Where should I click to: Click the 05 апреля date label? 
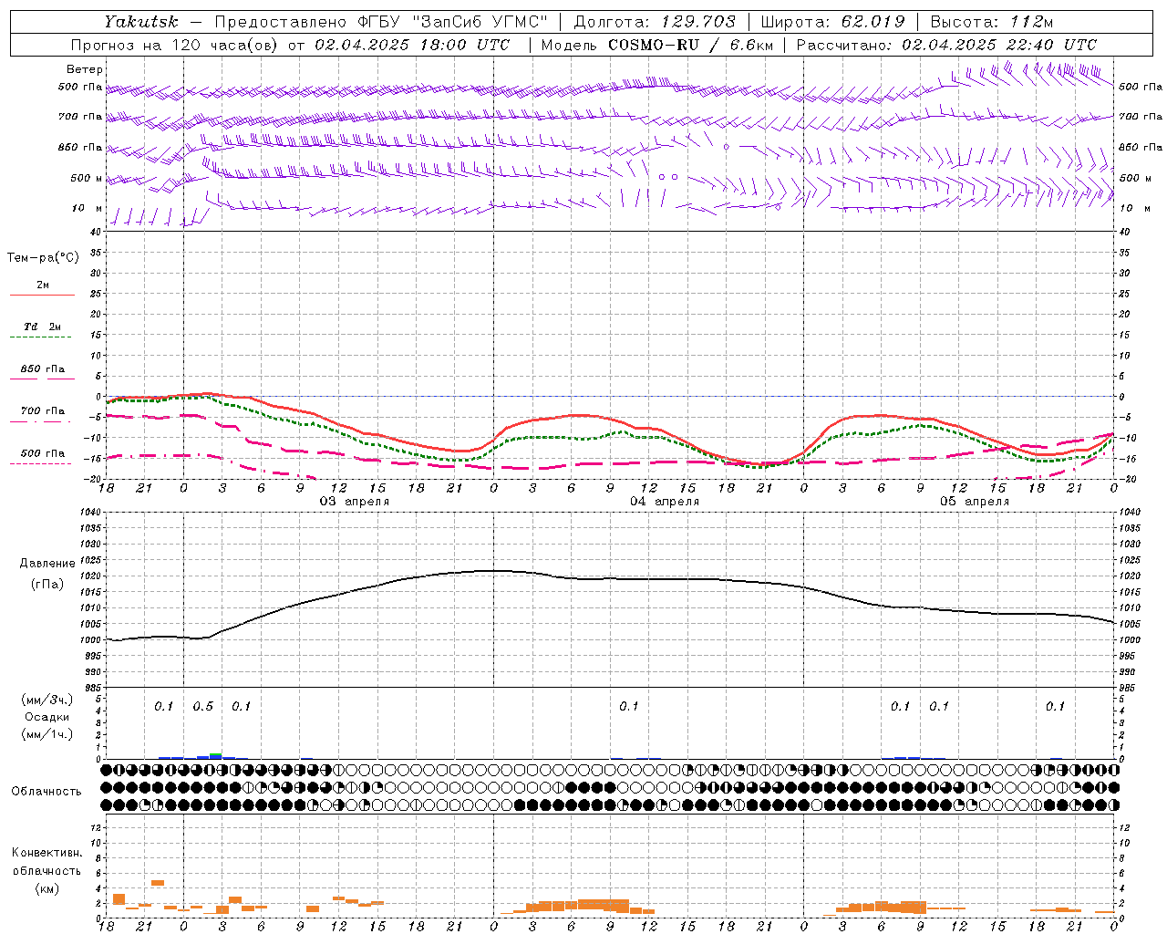point(975,502)
